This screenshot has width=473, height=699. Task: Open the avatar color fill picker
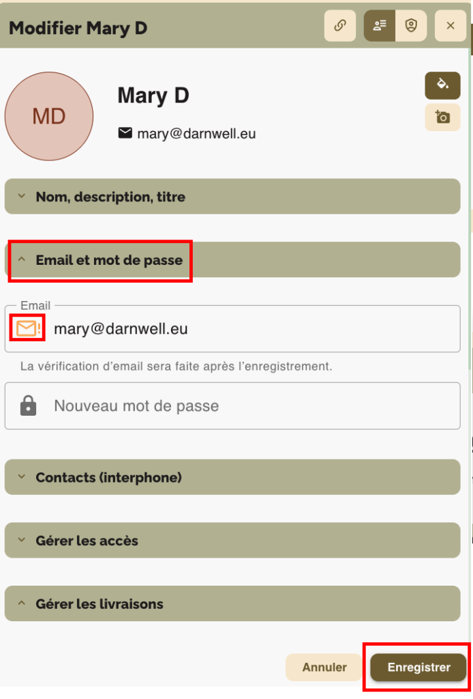click(x=442, y=85)
